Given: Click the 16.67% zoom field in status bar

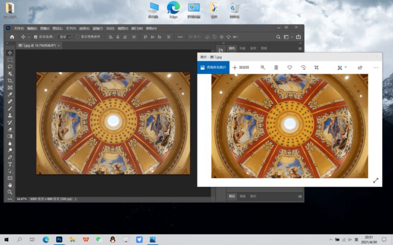Looking at the screenshot, I should coord(22,199).
